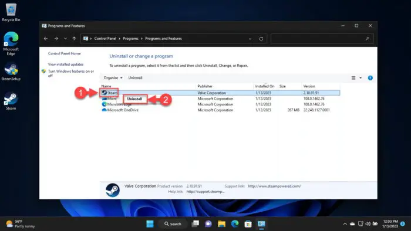Viewport: 411px width, 231px height.
Task: Click the Programs breadcrumb
Action: click(x=130, y=39)
